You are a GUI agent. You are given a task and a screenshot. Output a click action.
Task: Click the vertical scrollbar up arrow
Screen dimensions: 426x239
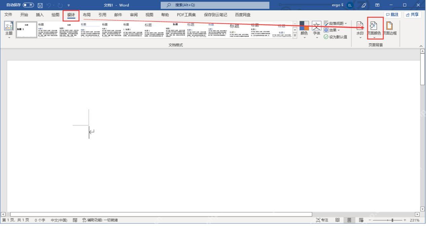click(x=423, y=51)
